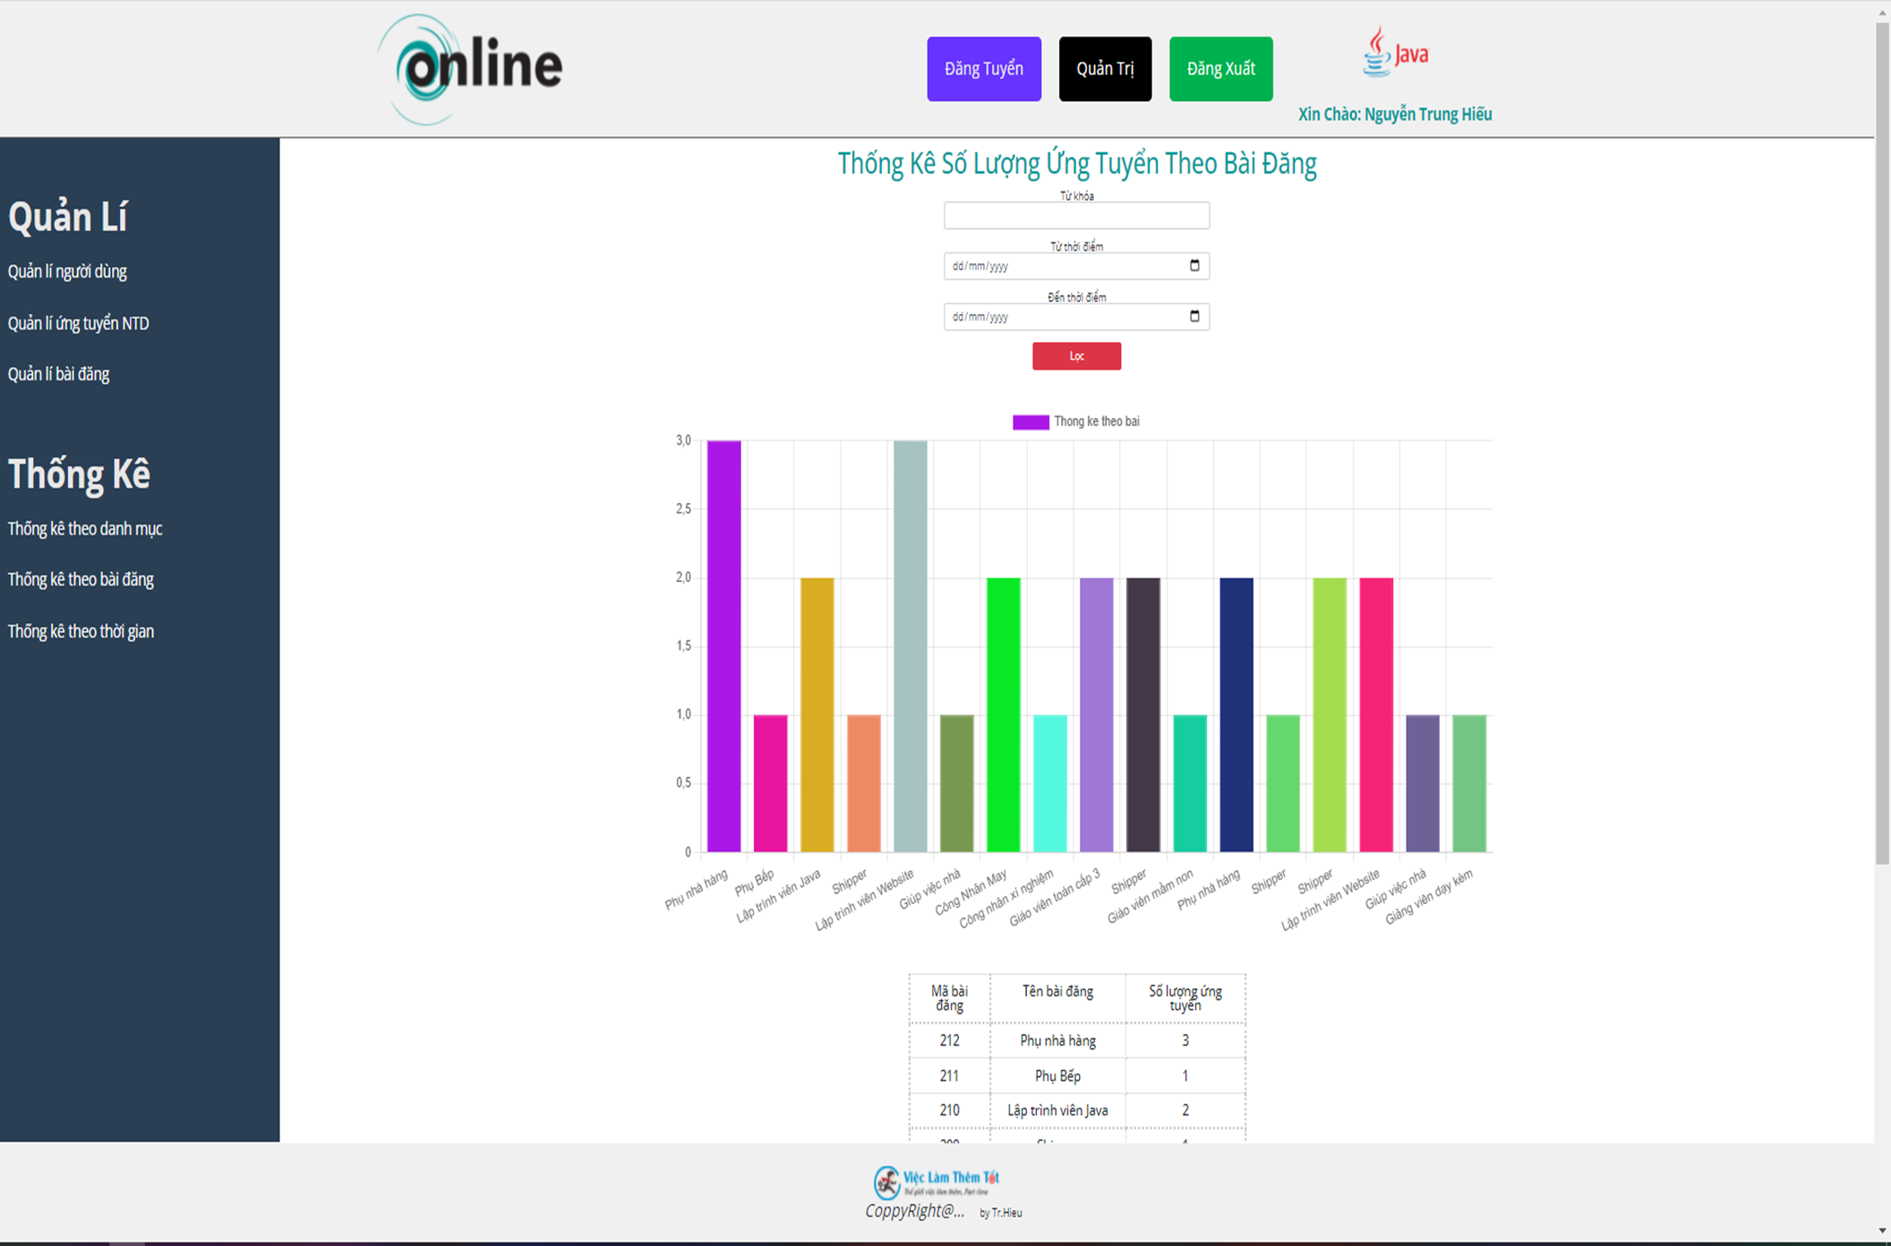Screen dimensions: 1891x1246
Task: Click the Java logo icon
Action: point(1395,52)
